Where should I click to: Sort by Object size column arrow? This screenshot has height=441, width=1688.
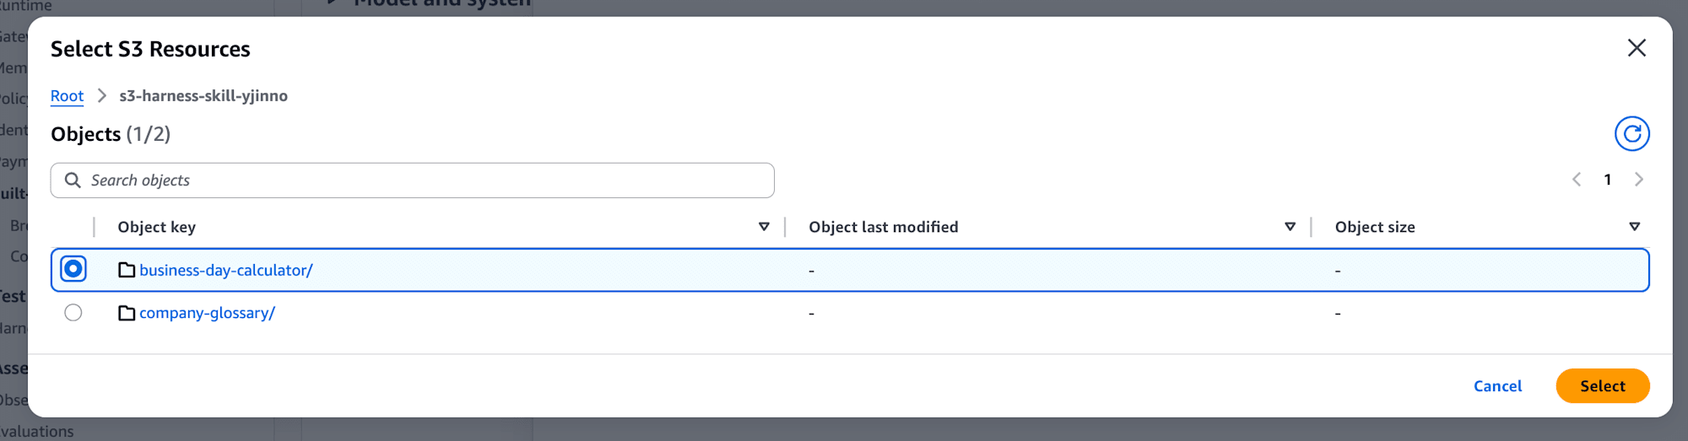1634,227
